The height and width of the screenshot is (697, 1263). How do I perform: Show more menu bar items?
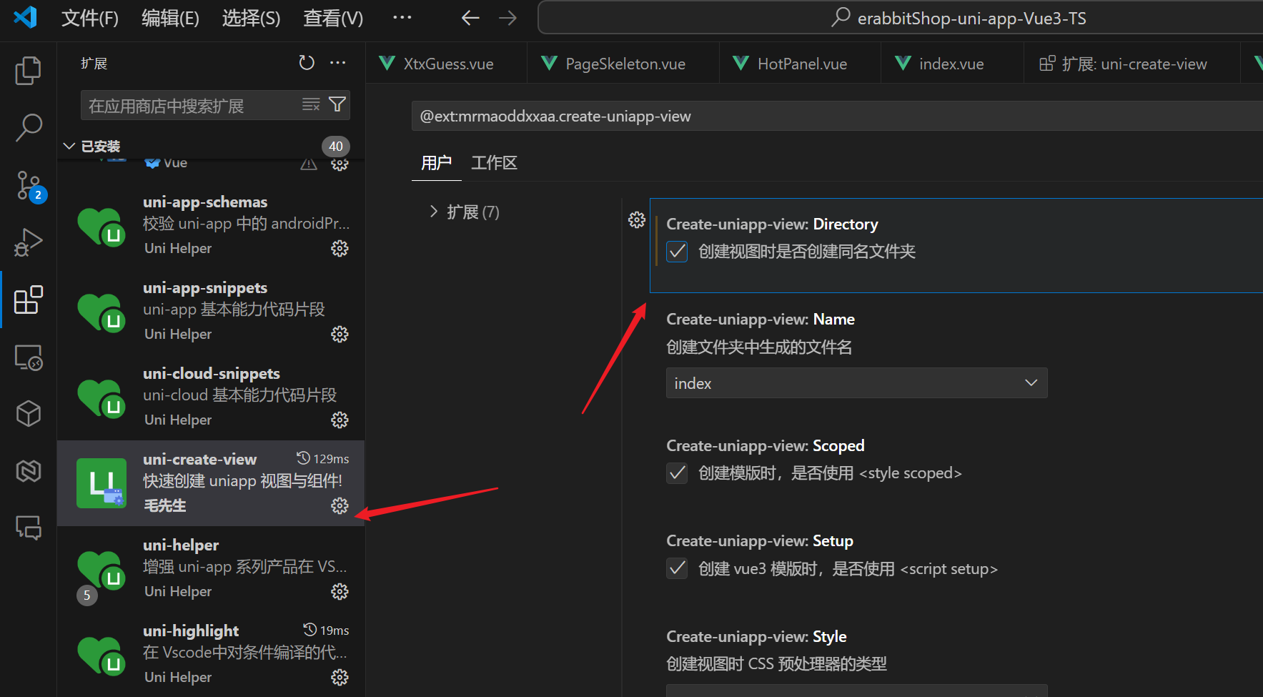[x=402, y=17]
